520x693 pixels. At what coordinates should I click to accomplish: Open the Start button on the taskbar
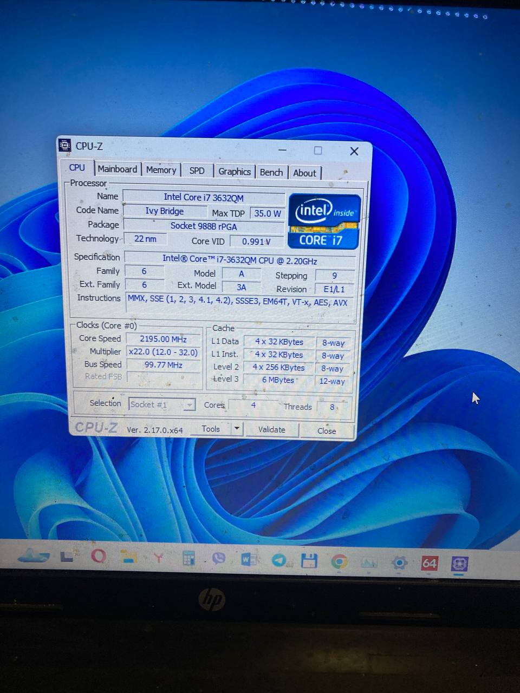click(x=67, y=556)
